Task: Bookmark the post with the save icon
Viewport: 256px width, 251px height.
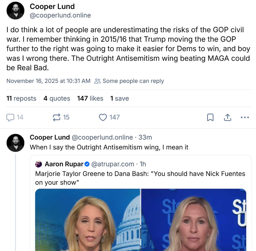Action: coord(210,117)
